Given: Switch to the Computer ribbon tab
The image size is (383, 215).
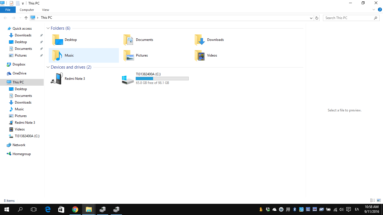Looking at the screenshot, I should pos(27,10).
